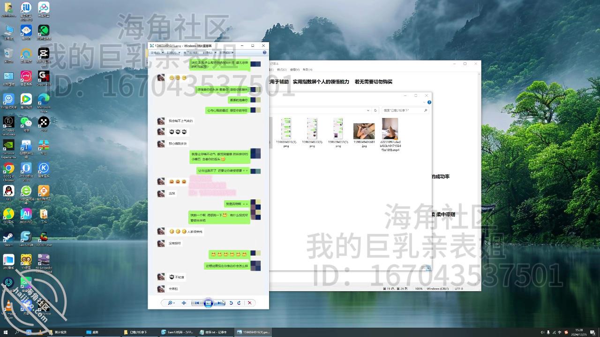Rotate the photo clockwise in Photo Viewer
This screenshot has height=337, width=600.
pos(239,303)
